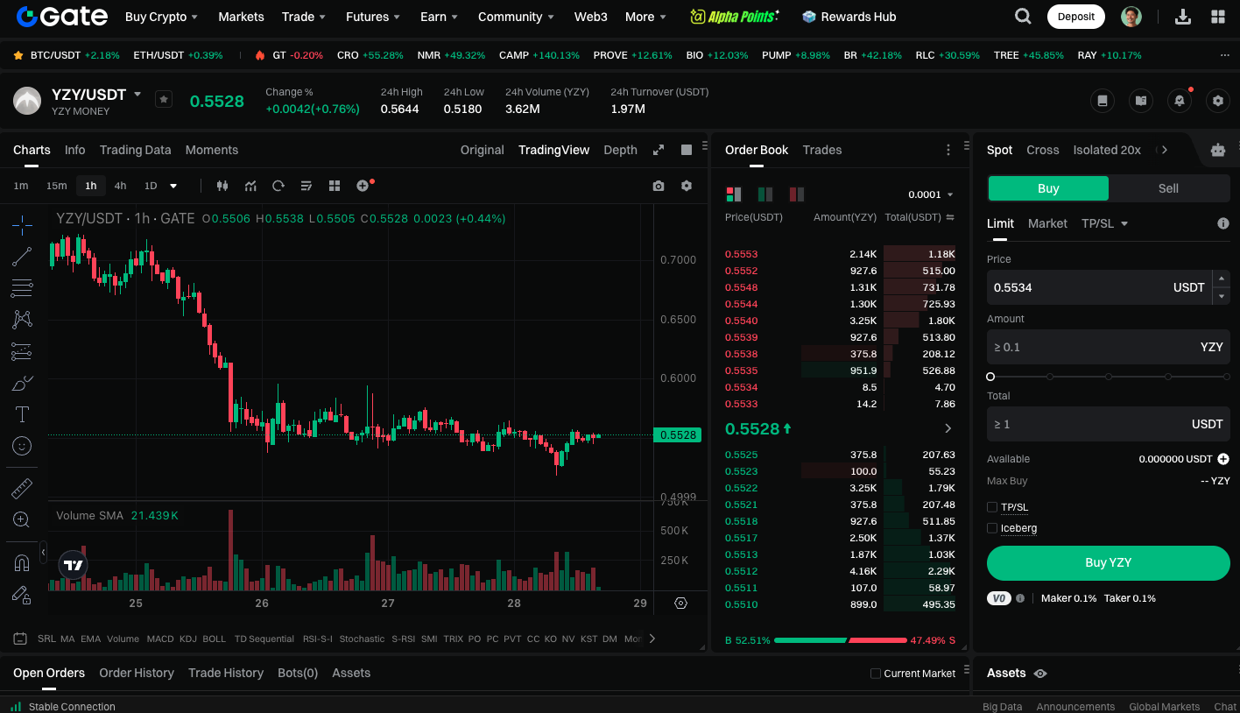This screenshot has width=1240, height=713.
Task: Click the Buy YZY button
Action: point(1109,563)
